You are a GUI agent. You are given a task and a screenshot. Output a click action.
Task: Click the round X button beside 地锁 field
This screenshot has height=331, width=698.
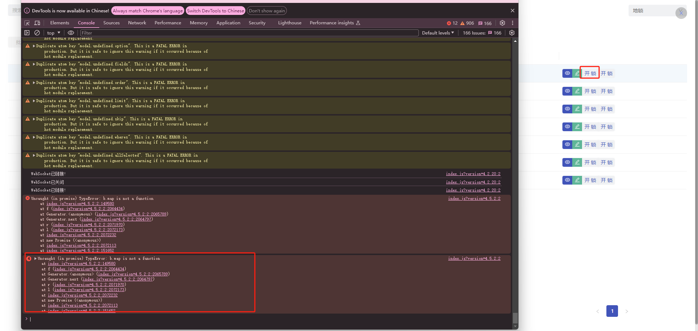681,13
